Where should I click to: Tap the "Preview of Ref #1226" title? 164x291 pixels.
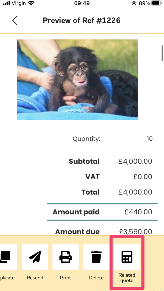[x=81, y=21]
